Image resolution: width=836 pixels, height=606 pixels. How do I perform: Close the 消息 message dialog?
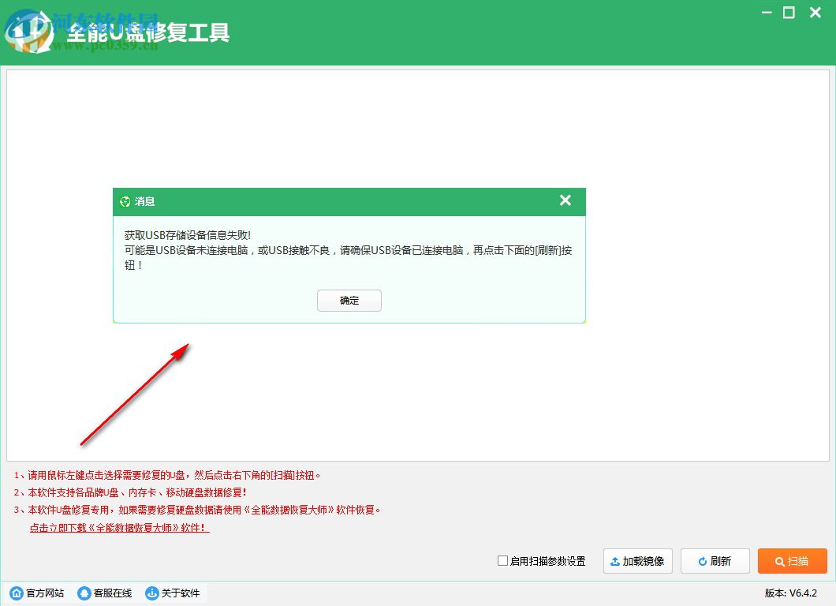tap(565, 200)
